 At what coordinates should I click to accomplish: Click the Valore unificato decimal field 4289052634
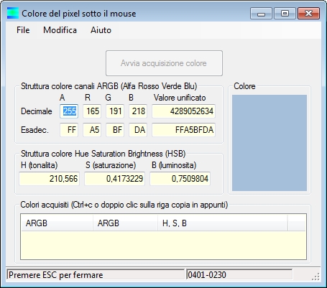(x=184, y=111)
